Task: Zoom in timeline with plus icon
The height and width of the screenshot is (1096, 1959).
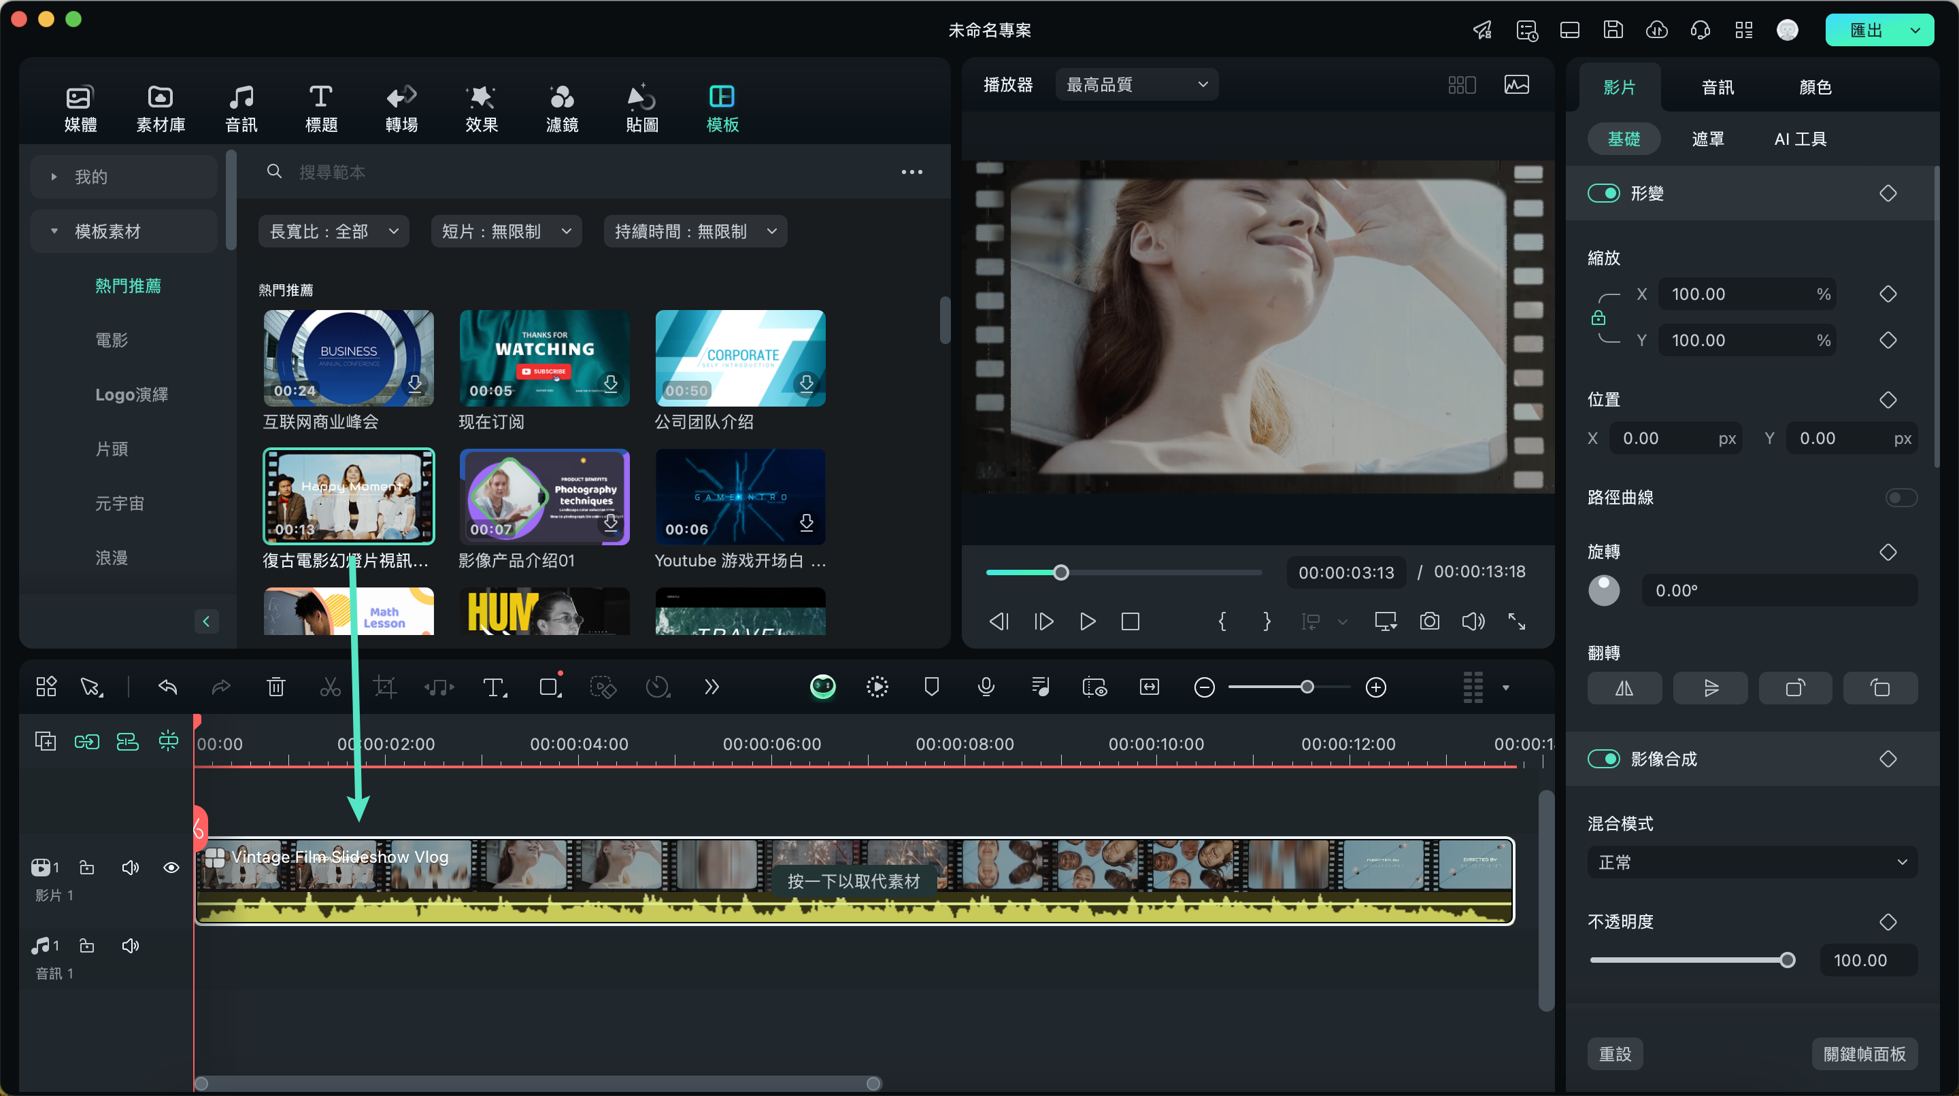Action: tap(1375, 687)
